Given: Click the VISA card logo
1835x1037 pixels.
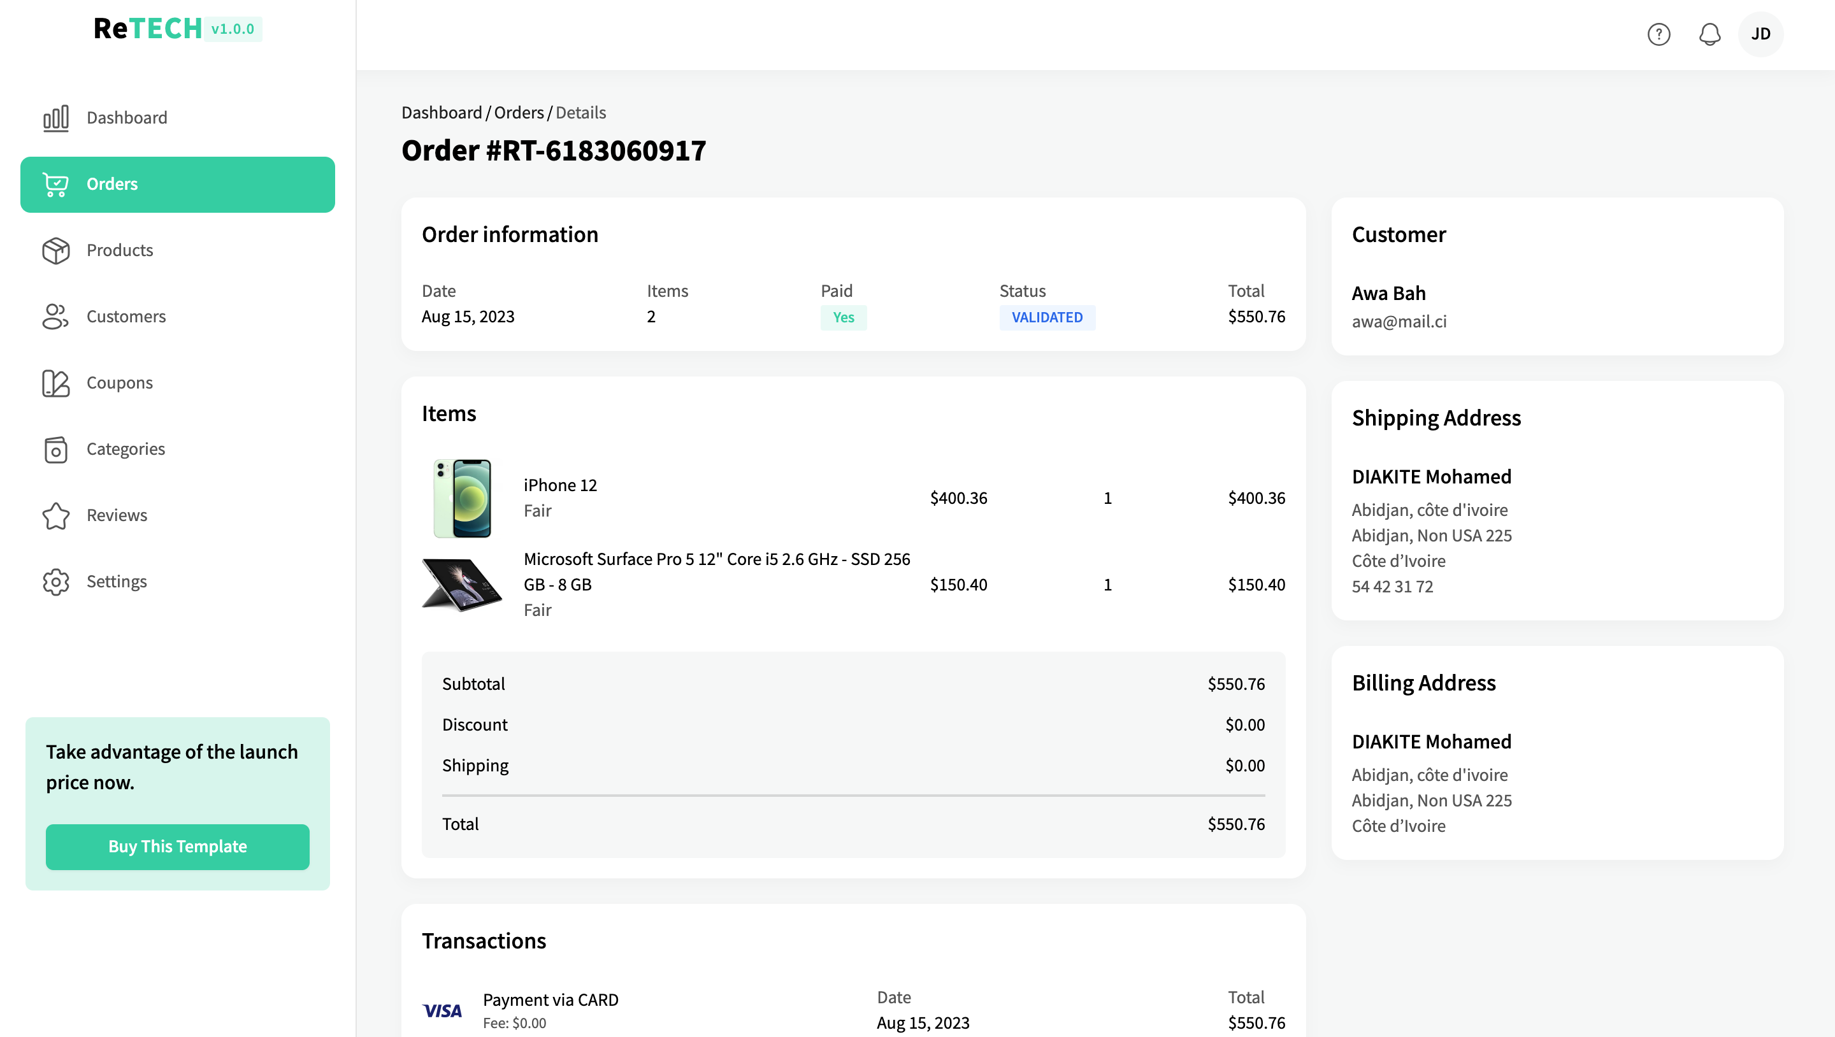Looking at the screenshot, I should click(x=442, y=1011).
